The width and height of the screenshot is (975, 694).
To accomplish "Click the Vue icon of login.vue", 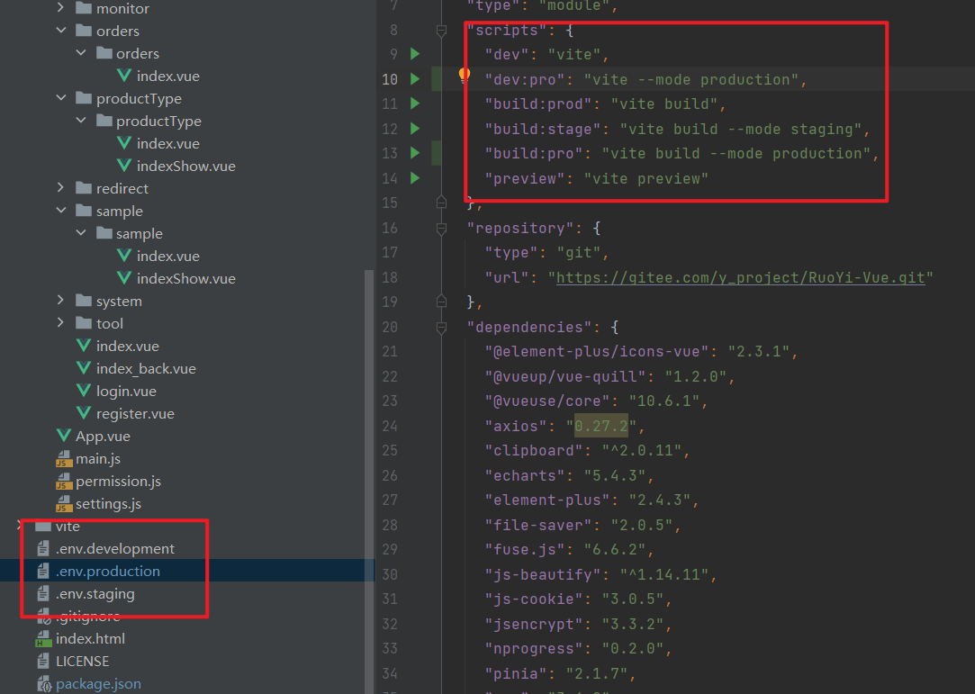I will (84, 391).
